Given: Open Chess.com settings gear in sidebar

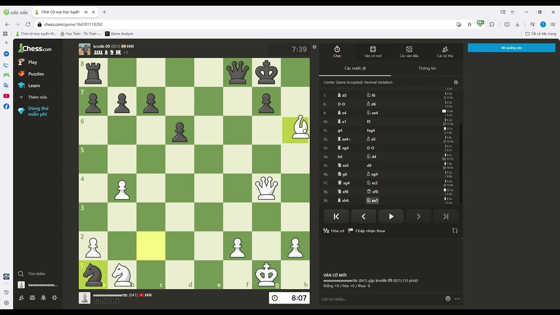Looking at the screenshot, I should click(54, 297).
